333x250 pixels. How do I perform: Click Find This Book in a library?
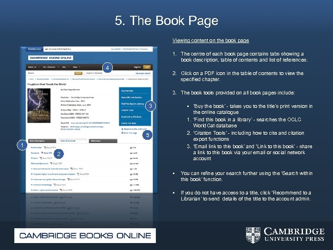coord(133,104)
